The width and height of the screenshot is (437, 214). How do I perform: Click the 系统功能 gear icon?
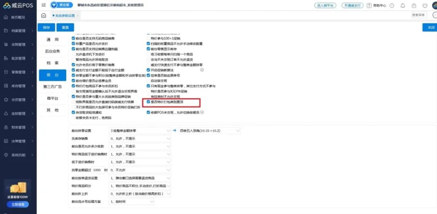pos(6,155)
